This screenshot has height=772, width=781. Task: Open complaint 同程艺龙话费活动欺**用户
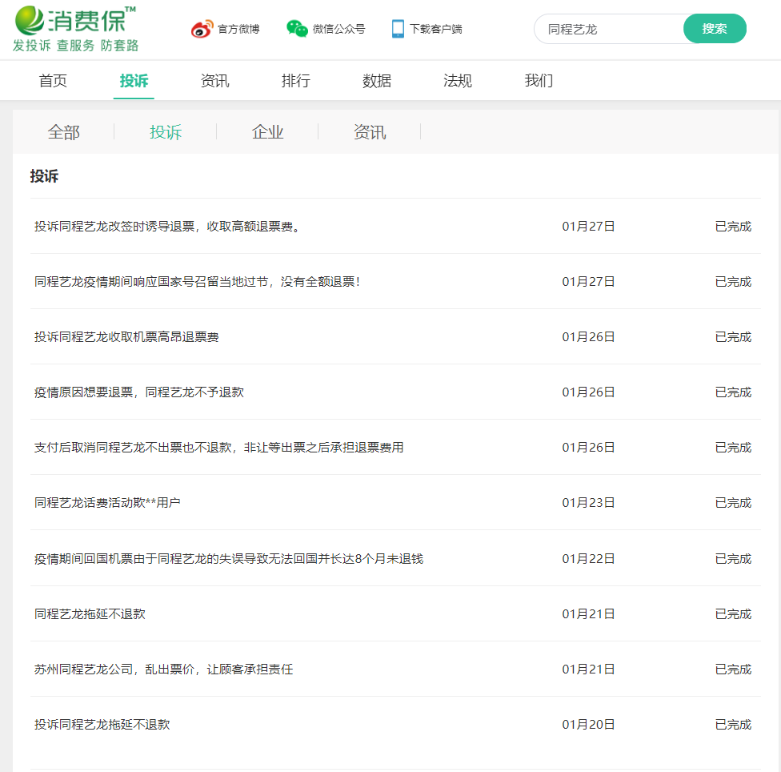click(x=107, y=502)
